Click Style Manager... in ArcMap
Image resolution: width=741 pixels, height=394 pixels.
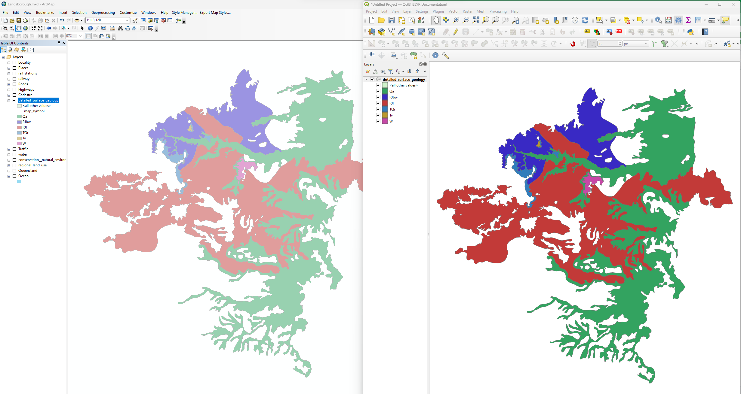[x=184, y=13]
